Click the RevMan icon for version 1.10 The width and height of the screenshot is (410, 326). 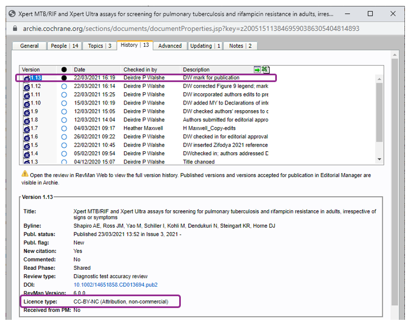(x=26, y=103)
